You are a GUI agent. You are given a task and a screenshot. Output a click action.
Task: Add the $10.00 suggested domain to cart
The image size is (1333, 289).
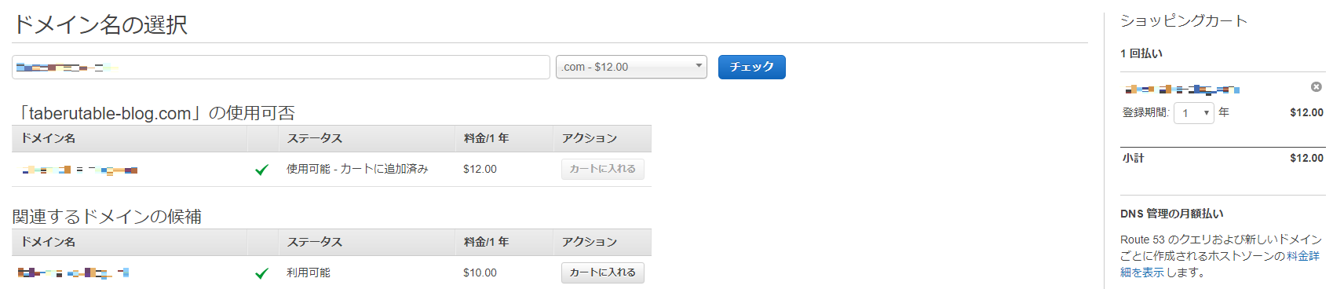pos(602,273)
